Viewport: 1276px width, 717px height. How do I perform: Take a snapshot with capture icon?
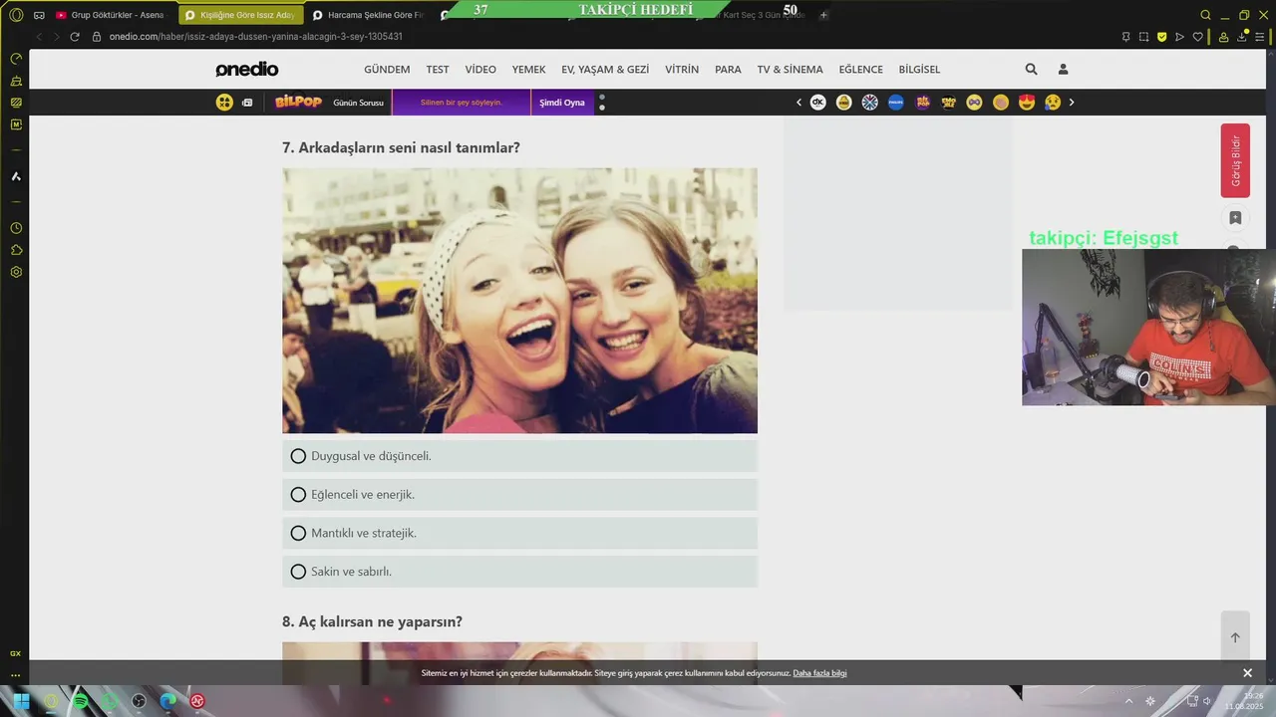[x=1143, y=37]
